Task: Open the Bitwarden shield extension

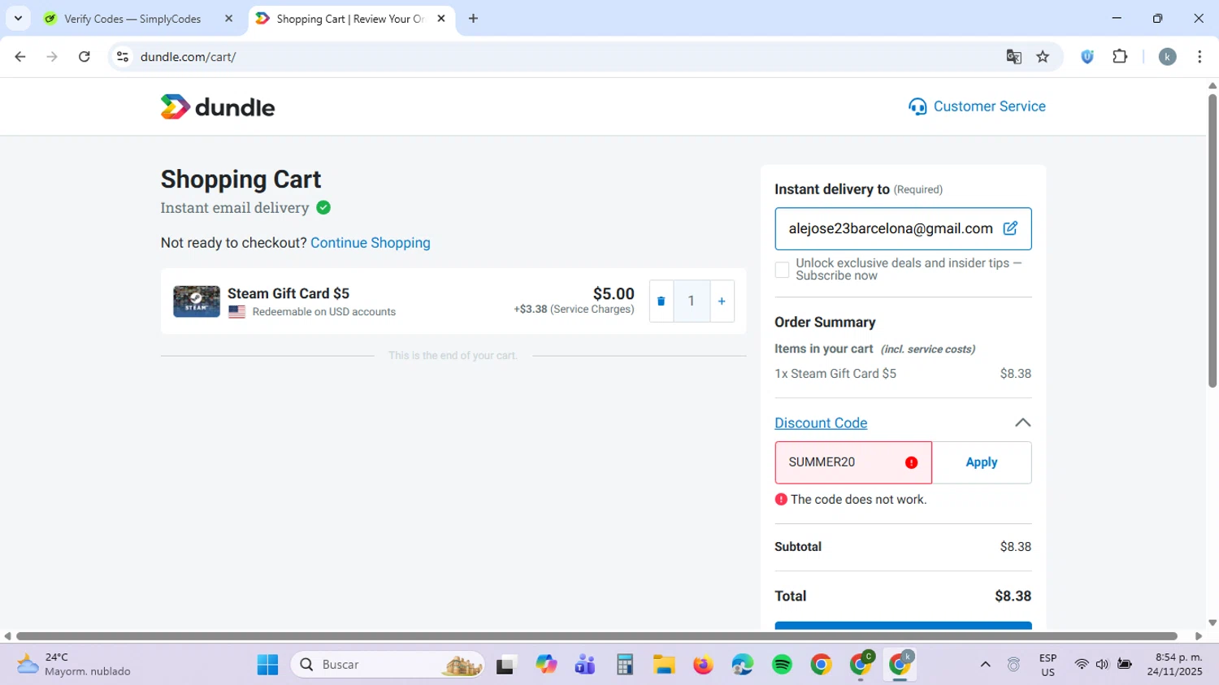Action: pos(1087,57)
